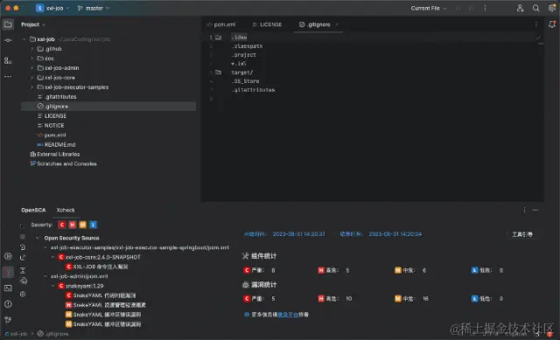
Task: Open the master branch dropdown
Action: coord(94,8)
